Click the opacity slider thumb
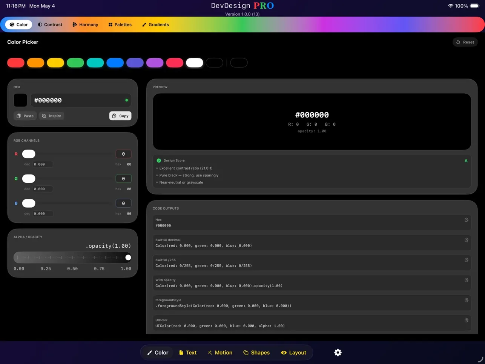The image size is (485, 364). tap(128, 258)
